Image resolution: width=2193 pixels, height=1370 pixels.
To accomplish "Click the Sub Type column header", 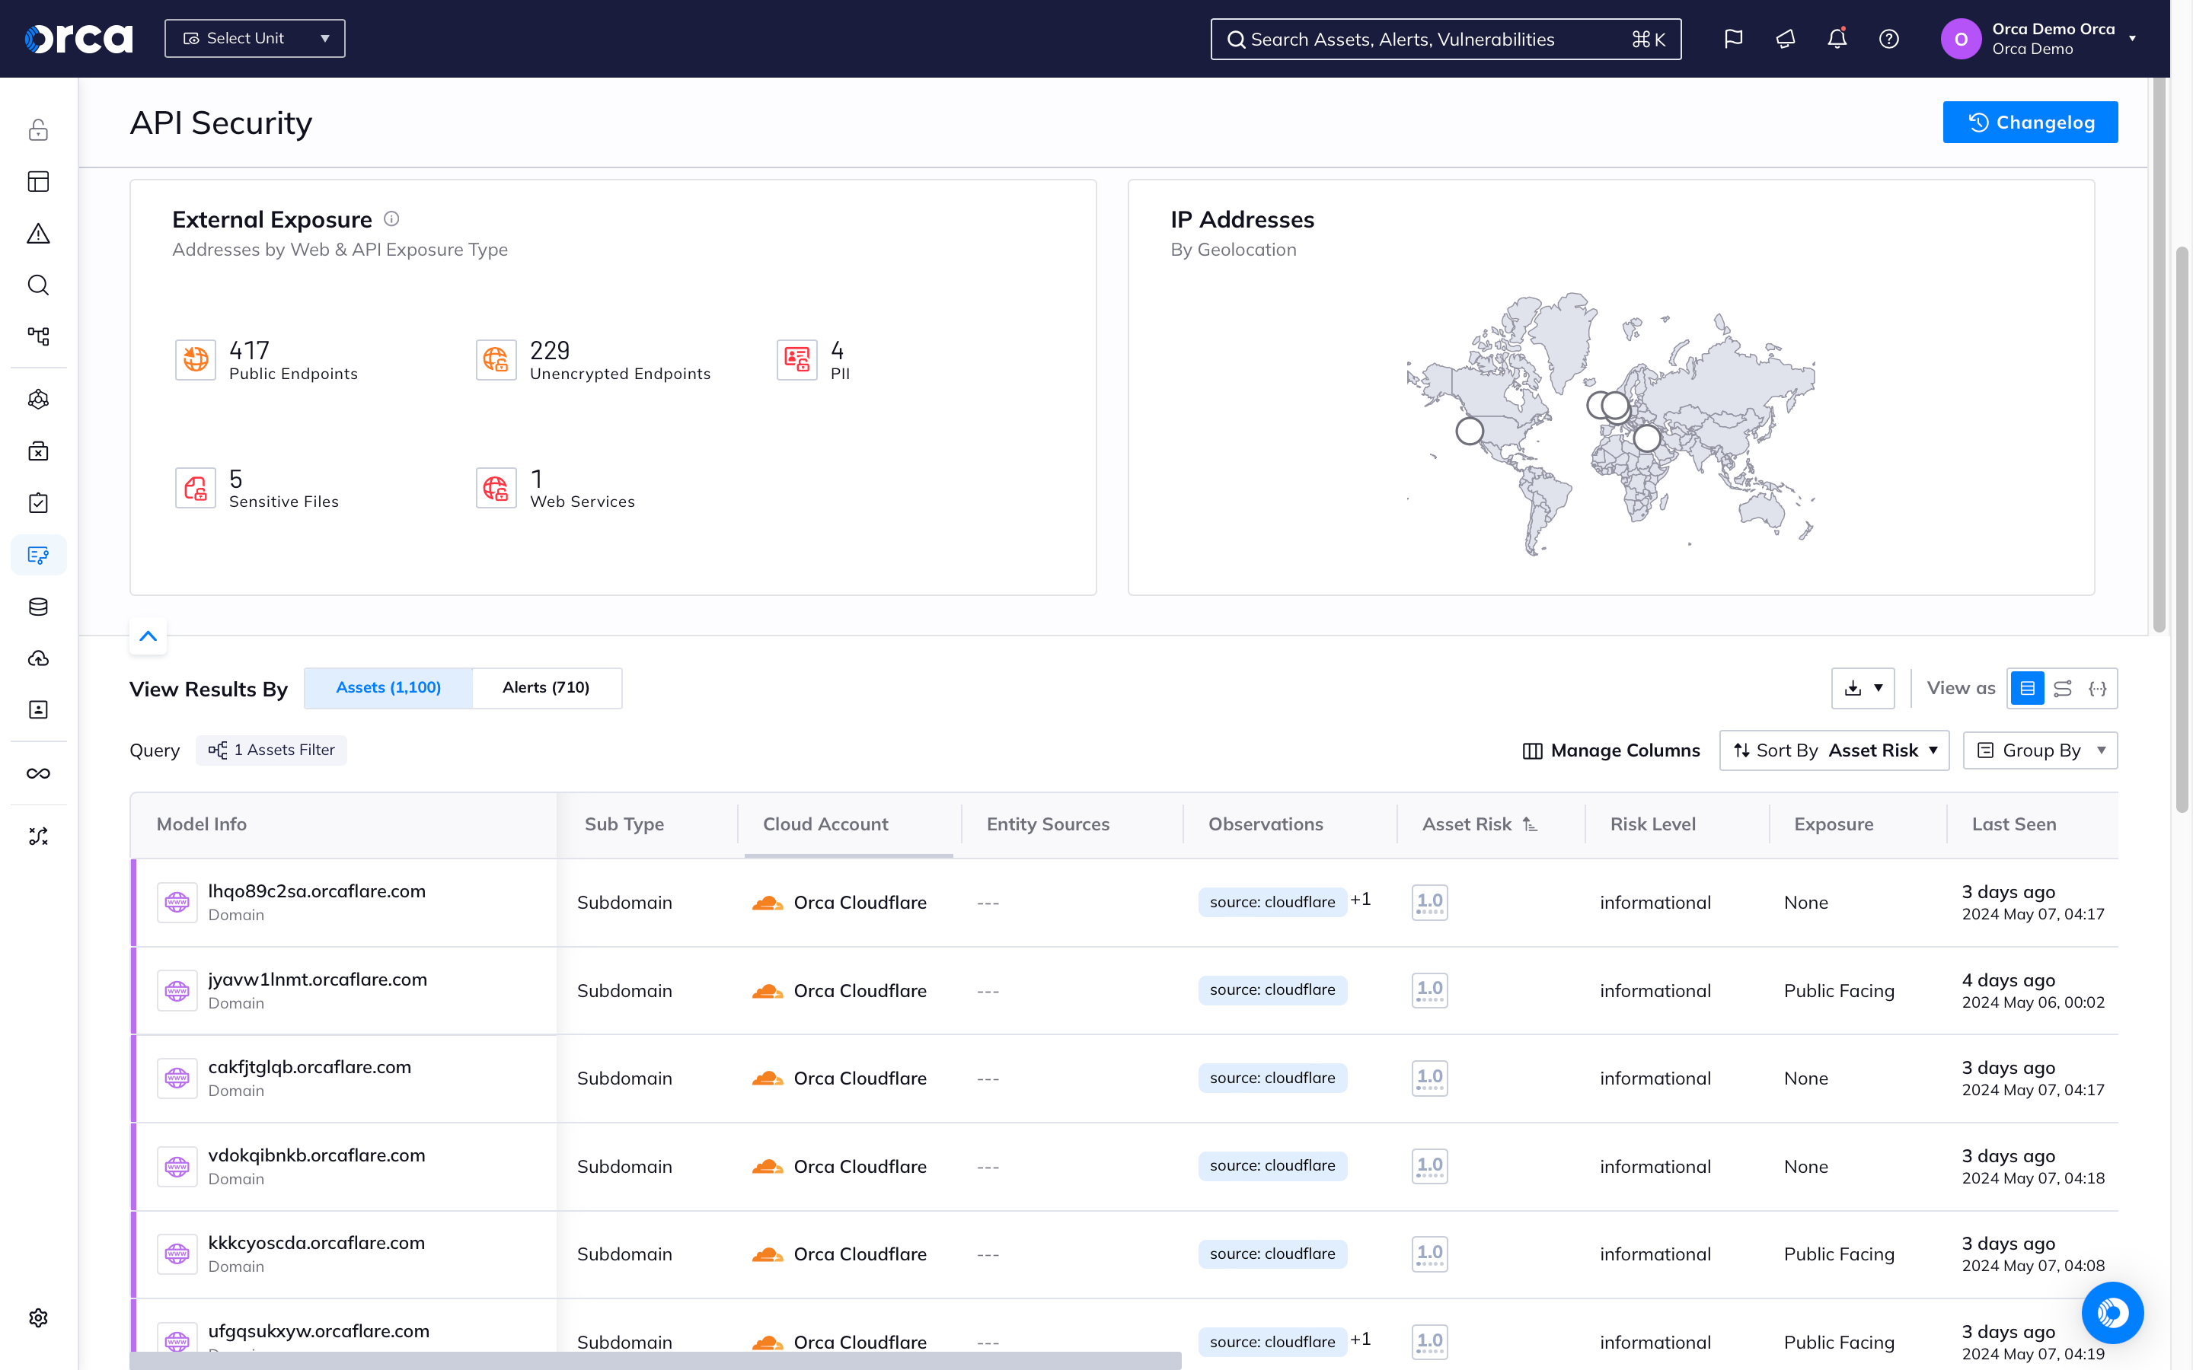I will [x=624, y=824].
